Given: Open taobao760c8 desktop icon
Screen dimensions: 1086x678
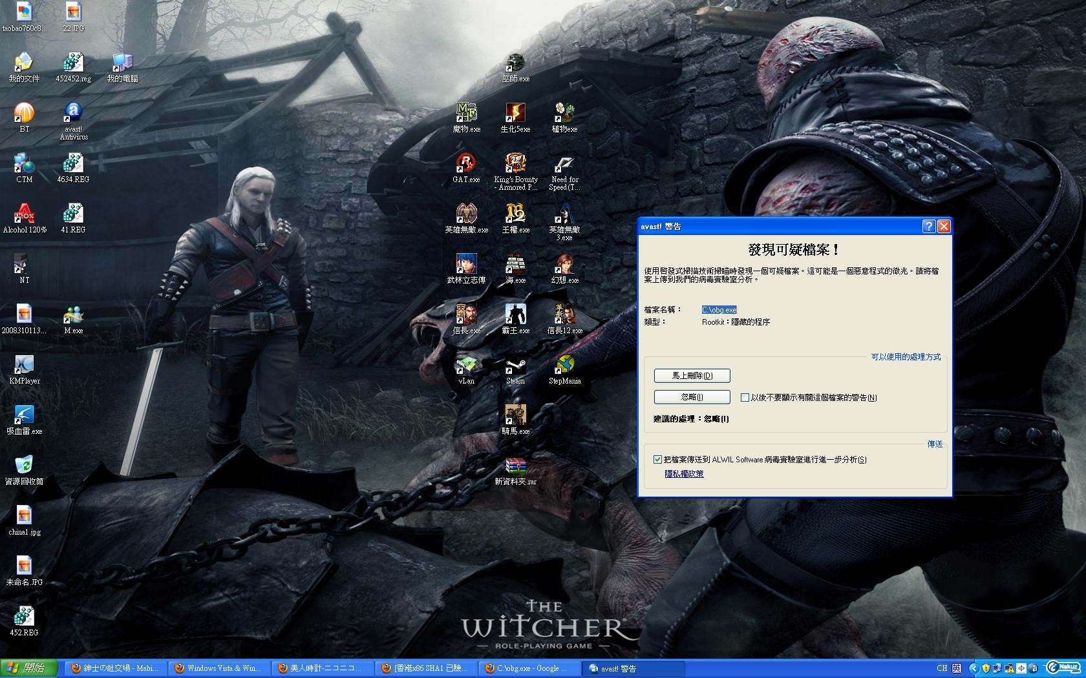Looking at the screenshot, I should [x=24, y=17].
